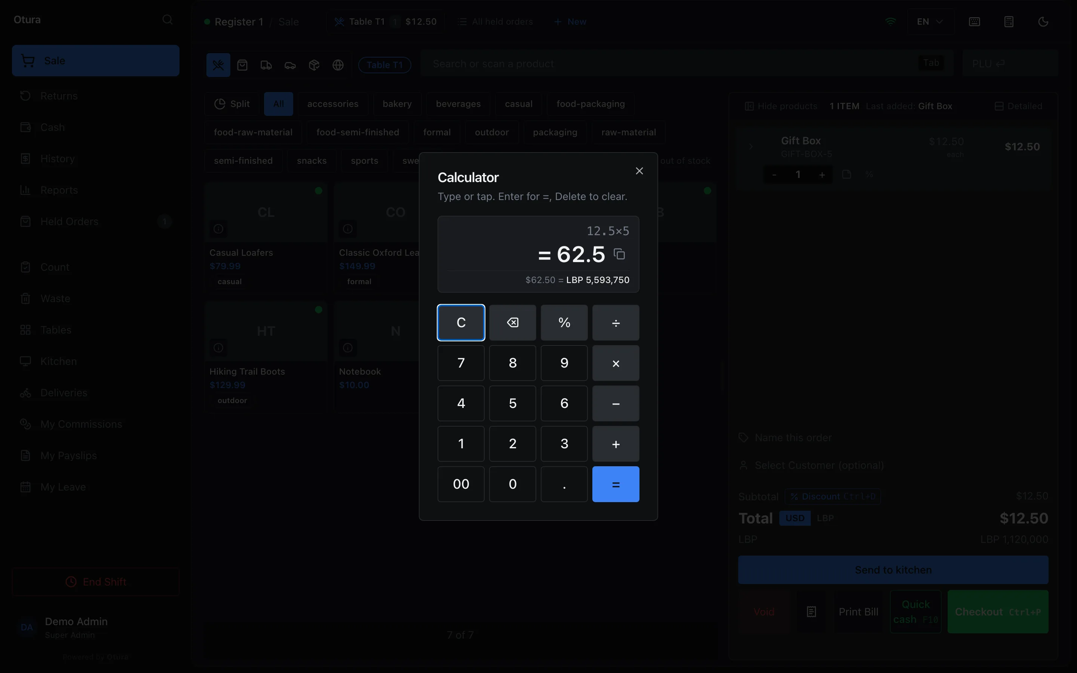The image size is (1077, 673).
Task: Copy the 62.5 calculator result
Action: (620, 254)
